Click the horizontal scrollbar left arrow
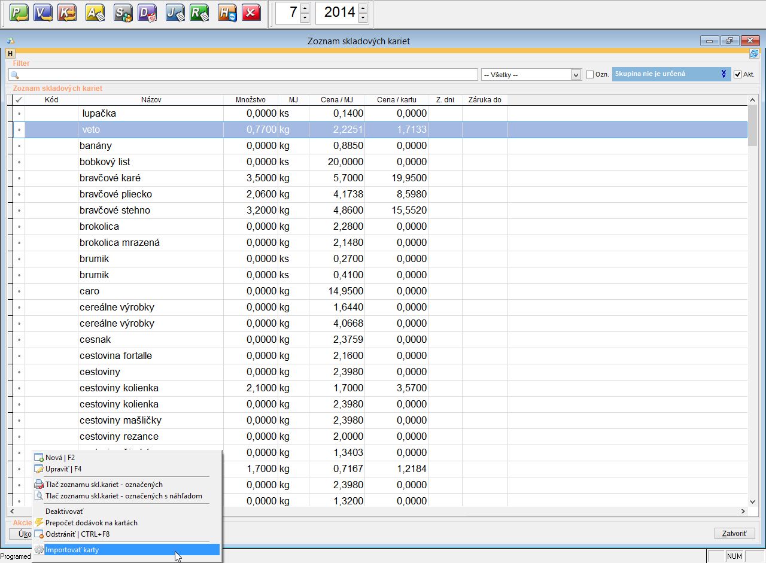 11,512
